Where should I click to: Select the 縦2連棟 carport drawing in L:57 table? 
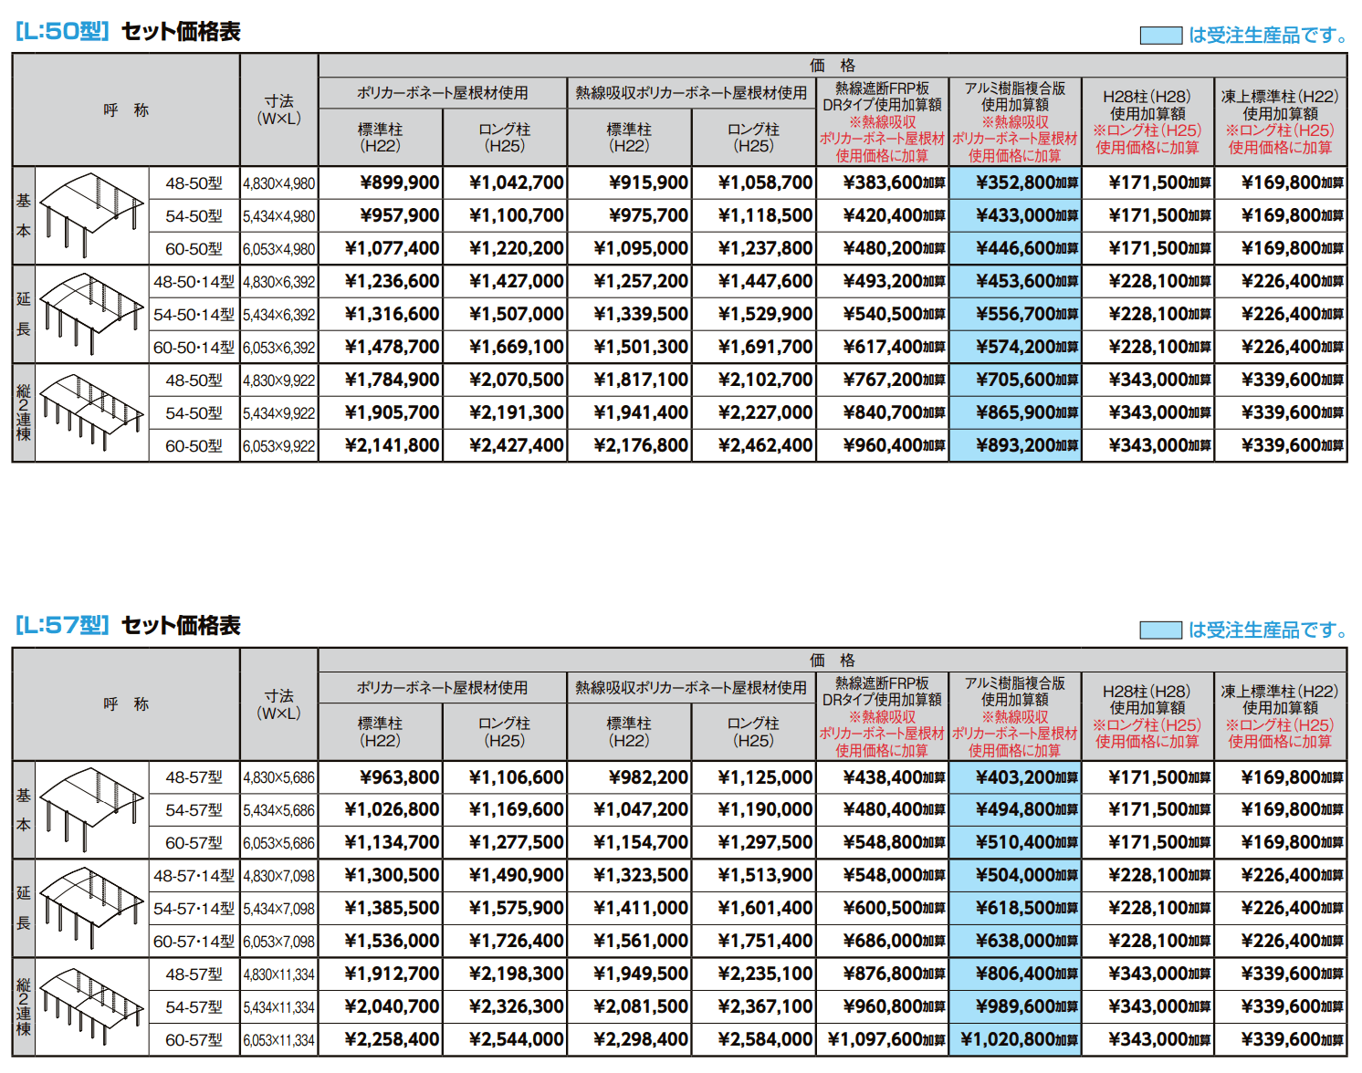pos(91,1006)
